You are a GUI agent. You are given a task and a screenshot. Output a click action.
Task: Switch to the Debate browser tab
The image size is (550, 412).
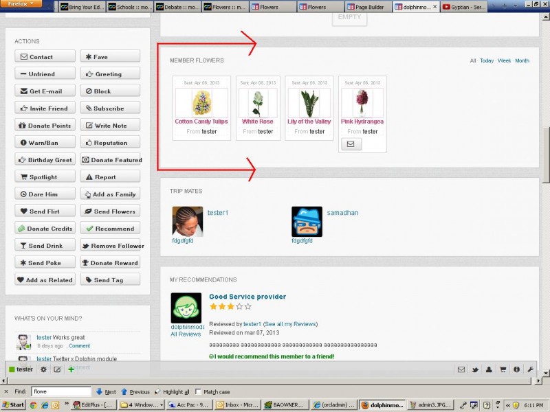tap(177, 7)
